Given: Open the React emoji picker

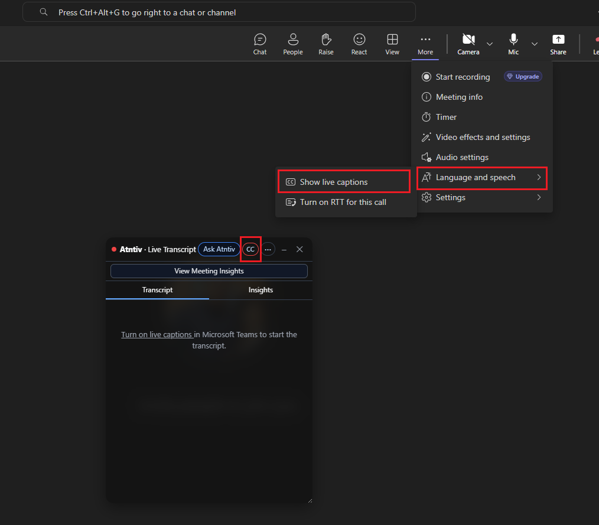Looking at the screenshot, I should pyautogui.click(x=359, y=44).
